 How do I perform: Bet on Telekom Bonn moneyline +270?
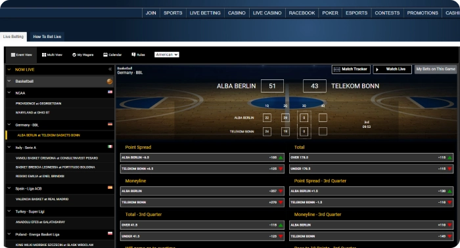(x=202, y=202)
